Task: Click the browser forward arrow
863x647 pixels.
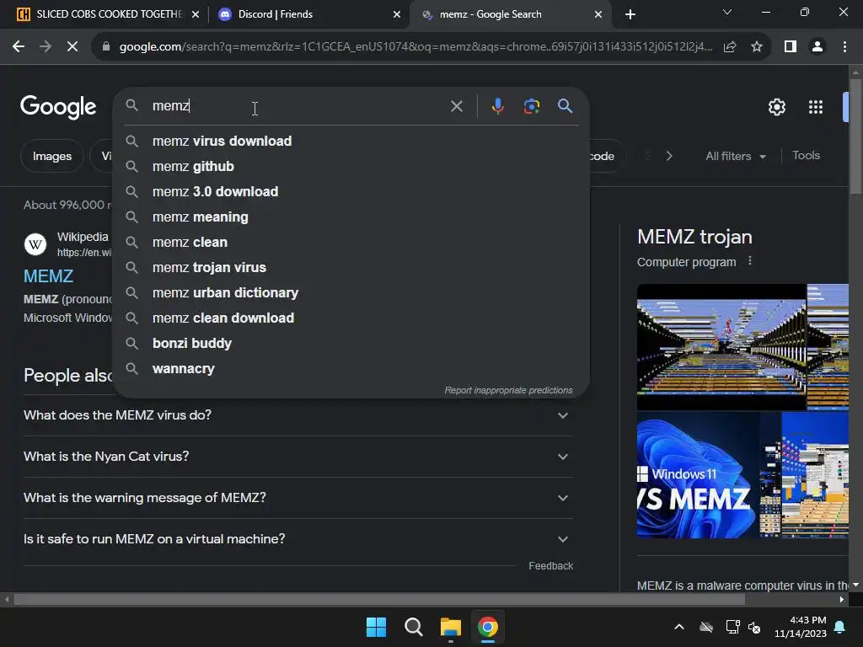Action: pos(46,47)
